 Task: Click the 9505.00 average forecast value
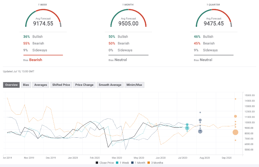point(128,24)
